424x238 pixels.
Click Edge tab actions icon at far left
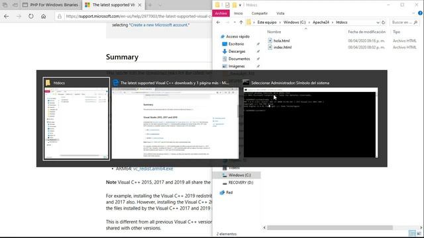coord(5,5)
